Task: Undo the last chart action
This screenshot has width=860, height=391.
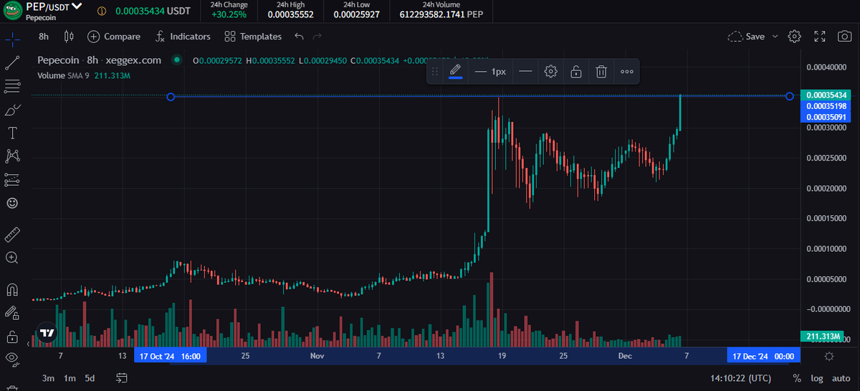Action: [x=299, y=36]
